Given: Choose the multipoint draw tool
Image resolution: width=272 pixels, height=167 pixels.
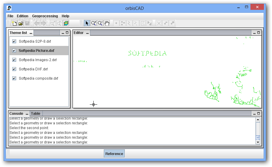Looking at the screenshot, I should click(x=123, y=23).
